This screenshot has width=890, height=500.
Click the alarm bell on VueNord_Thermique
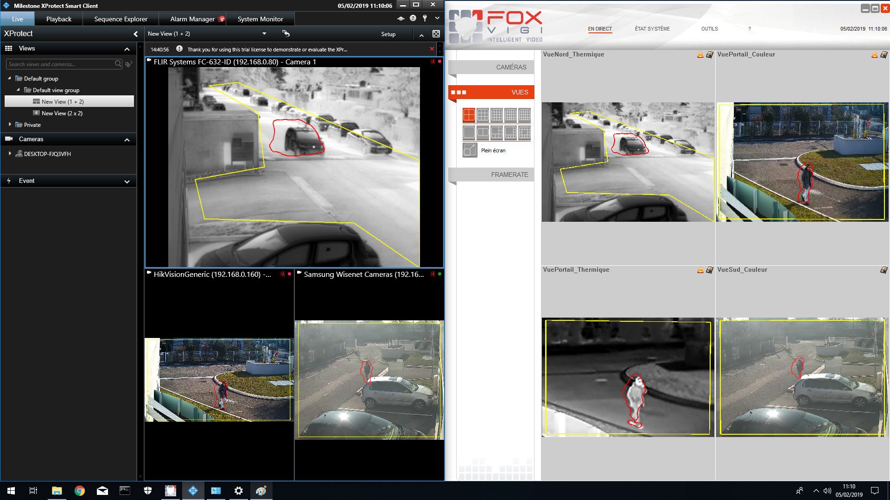[x=700, y=55]
